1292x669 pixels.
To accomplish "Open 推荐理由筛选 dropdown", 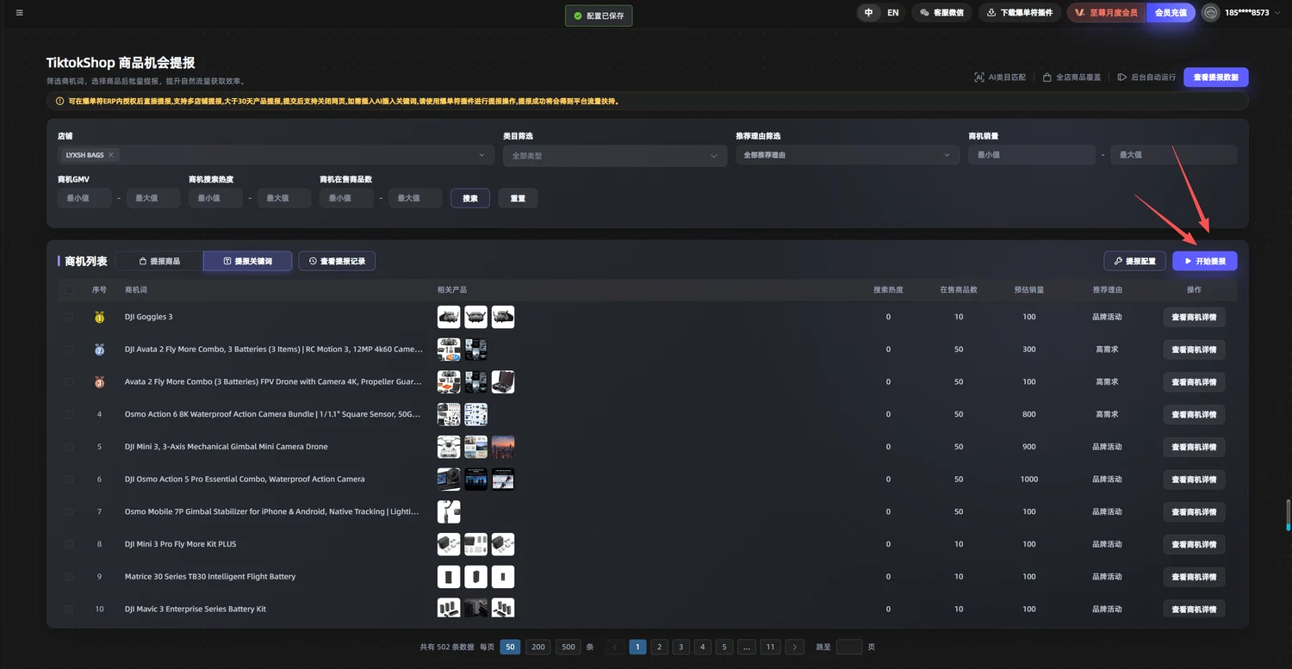I will tap(847, 155).
